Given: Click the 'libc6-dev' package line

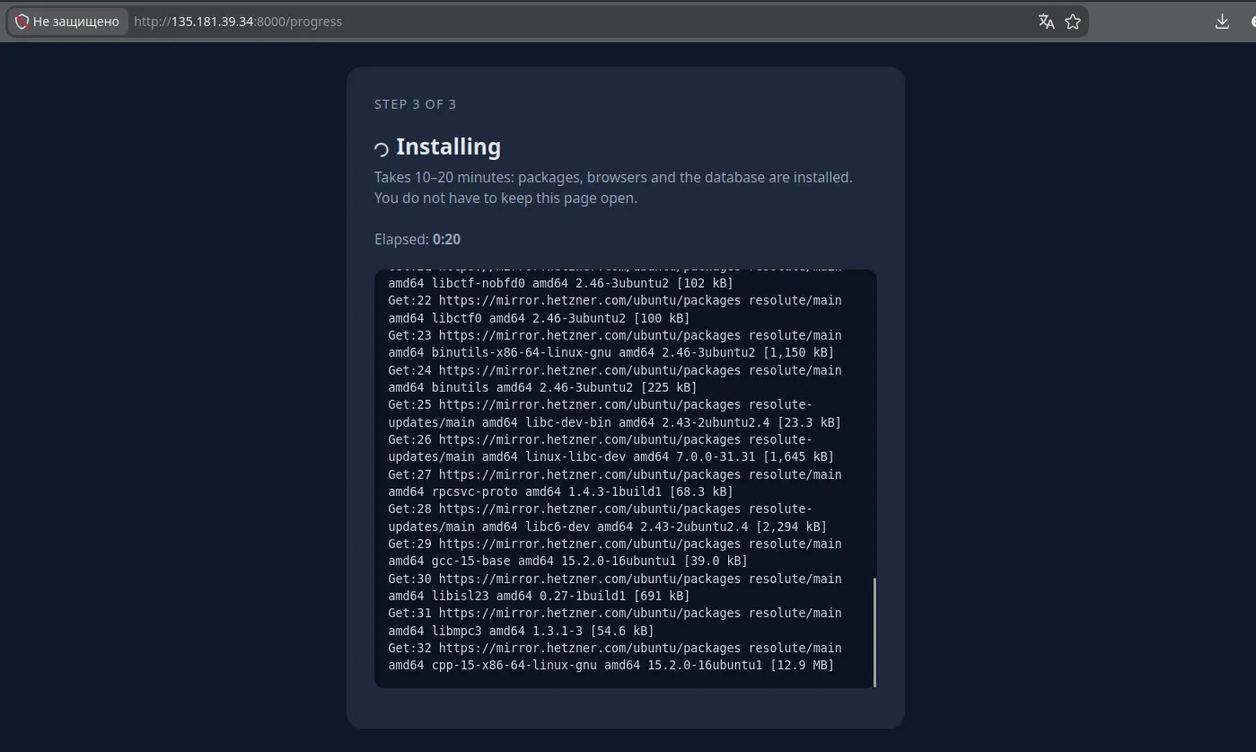Looking at the screenshot, I should click(x=607, y=526).
